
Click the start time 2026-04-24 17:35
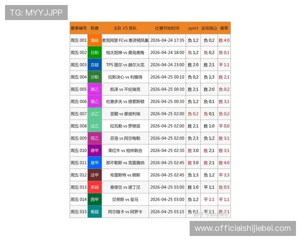coord(167,40)
